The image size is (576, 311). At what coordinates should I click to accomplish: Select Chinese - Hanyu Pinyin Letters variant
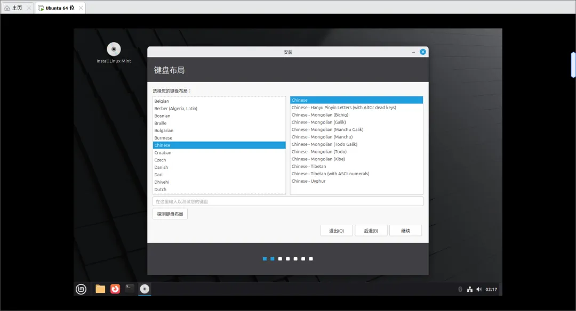pos(356,108)
